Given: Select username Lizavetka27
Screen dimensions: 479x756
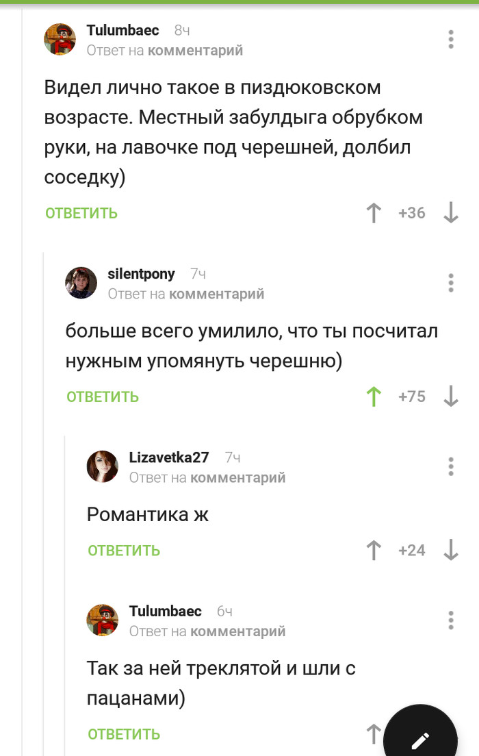Looking at the screenshot, I should click(x=168, y=457).
